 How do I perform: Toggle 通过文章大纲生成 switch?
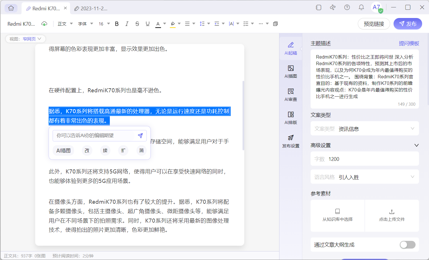407,245
